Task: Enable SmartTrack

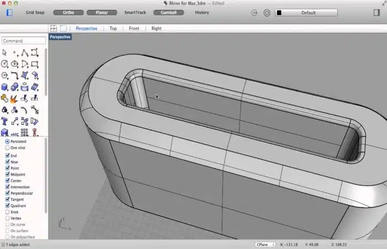Action: [135, 13]
